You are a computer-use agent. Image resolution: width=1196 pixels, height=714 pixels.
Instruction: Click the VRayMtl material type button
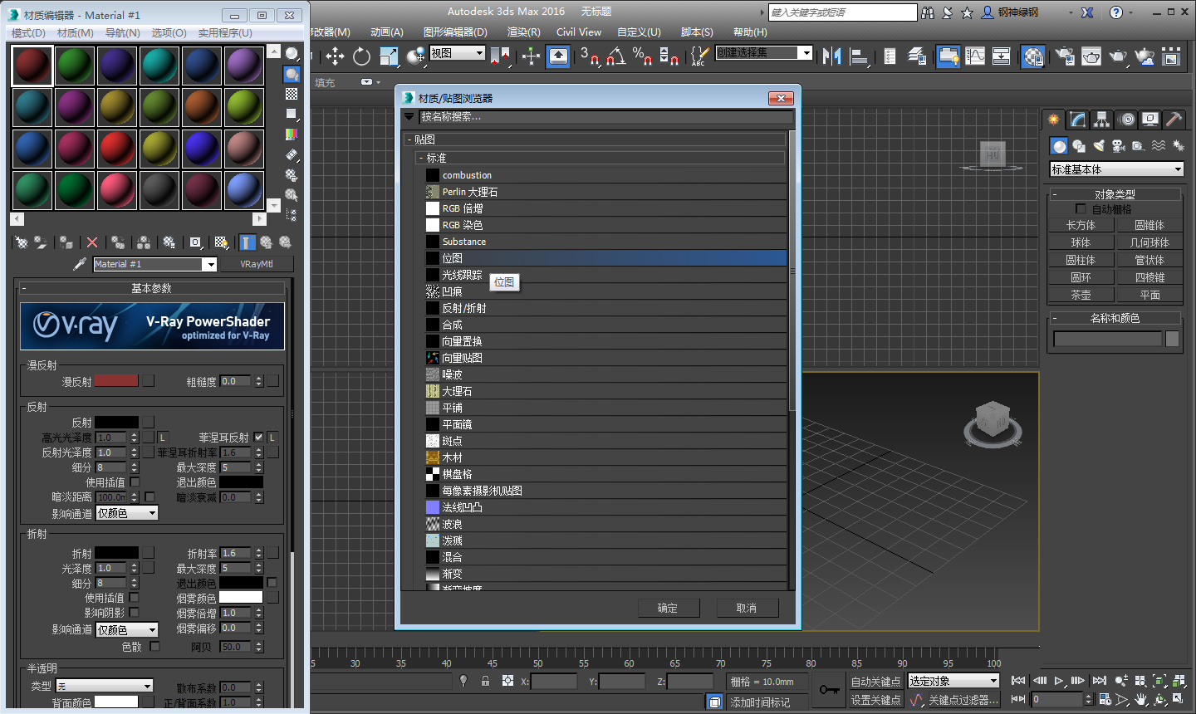(257, 264)
